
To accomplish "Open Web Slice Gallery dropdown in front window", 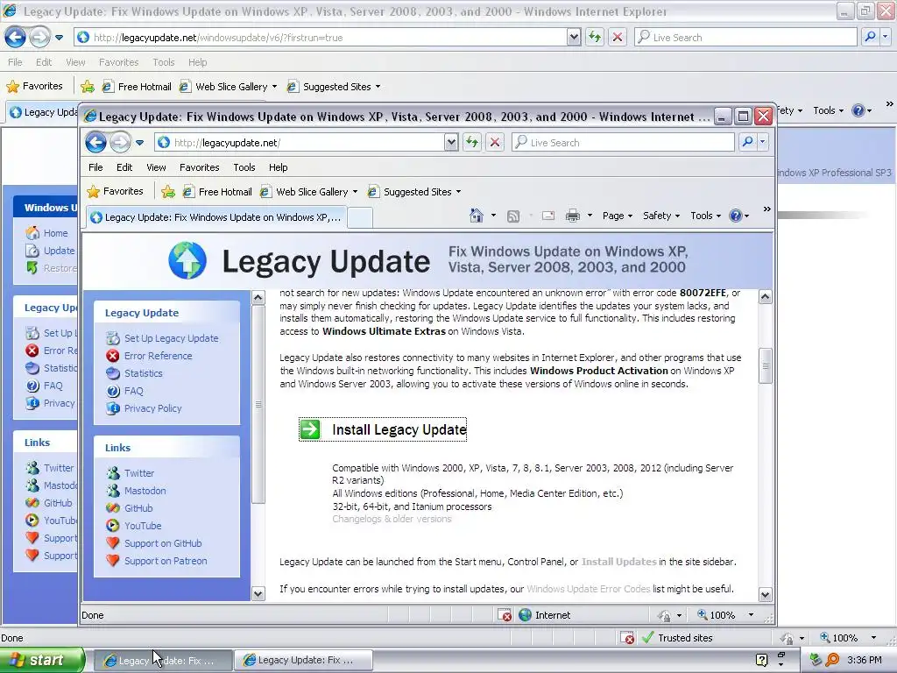I will 355,192.
